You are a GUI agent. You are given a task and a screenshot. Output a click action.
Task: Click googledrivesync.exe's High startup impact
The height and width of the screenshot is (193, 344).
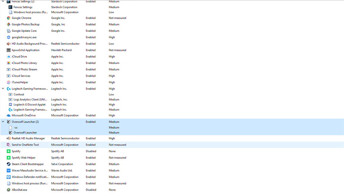(112, 37)
